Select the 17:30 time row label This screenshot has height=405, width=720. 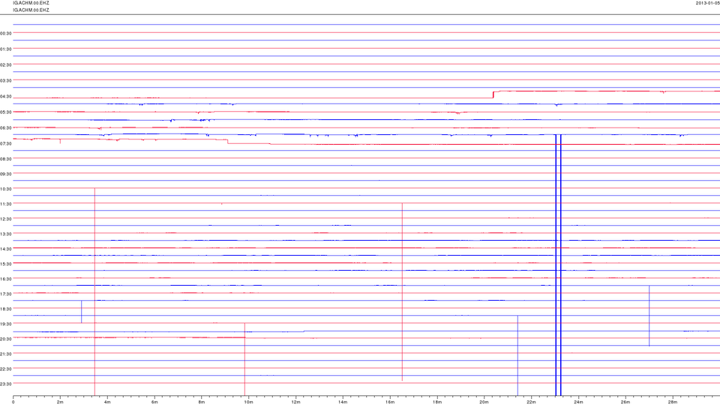[x=6, y=294]
